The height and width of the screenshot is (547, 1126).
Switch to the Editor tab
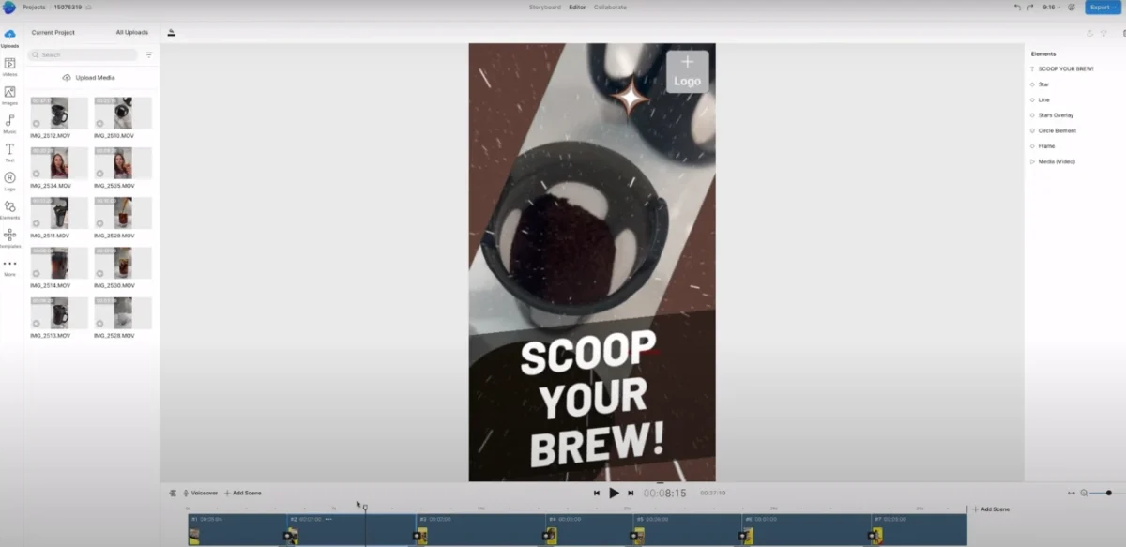pos(577,8)
